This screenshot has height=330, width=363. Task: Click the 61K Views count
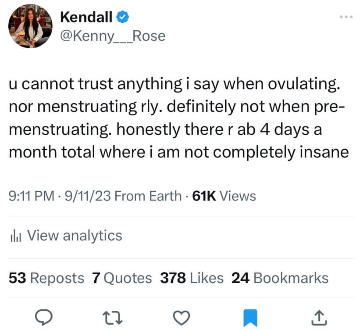point(224,196)
